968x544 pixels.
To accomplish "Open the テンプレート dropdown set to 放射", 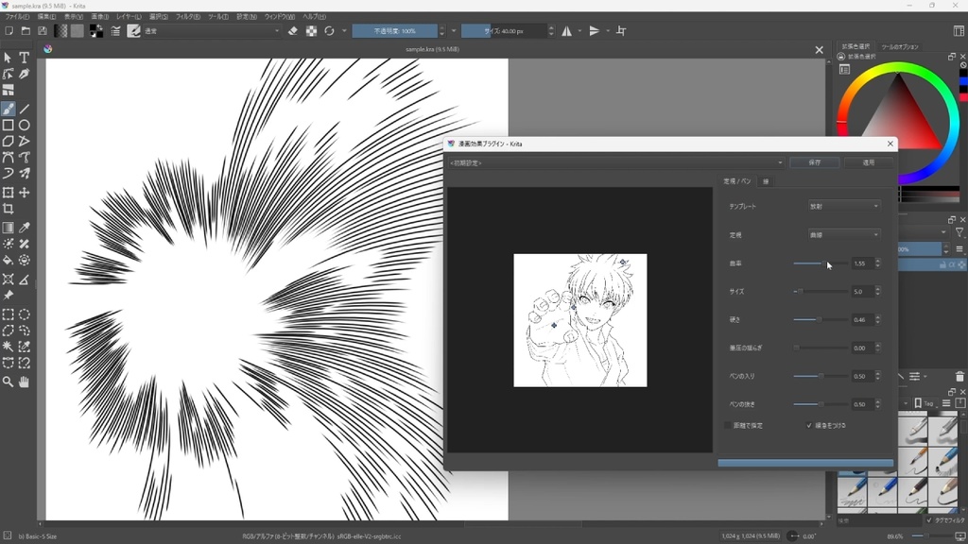I will tap(844, 205).
